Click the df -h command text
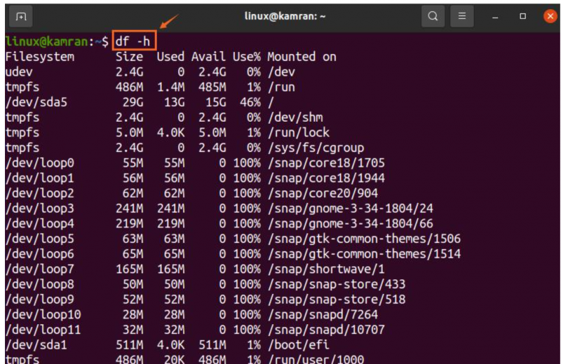This screenshot has height=364, width=561. point(133,41)
